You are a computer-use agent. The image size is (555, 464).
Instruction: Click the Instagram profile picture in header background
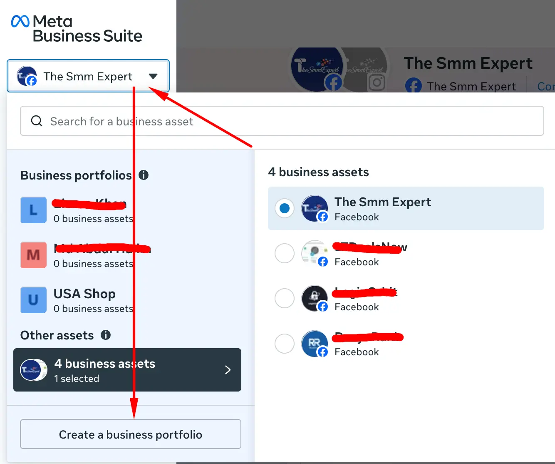coord(366,69)
